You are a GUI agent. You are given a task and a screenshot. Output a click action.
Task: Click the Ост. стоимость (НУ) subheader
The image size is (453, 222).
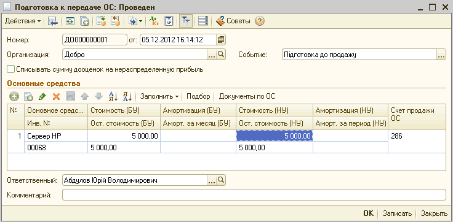[275, 123]
